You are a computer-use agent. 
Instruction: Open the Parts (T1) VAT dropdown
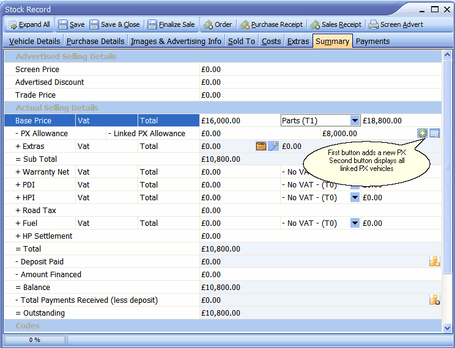(x=355, y=120)
